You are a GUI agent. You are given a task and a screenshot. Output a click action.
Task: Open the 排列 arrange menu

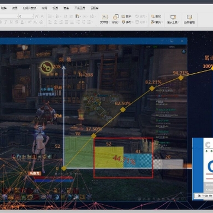127,22
